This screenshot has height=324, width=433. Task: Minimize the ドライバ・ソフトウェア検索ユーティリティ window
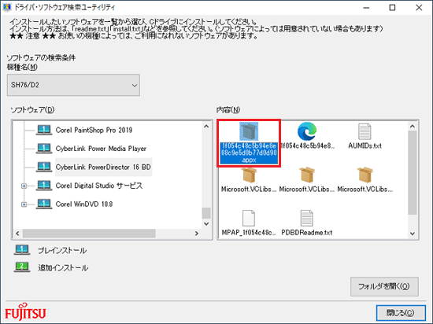[x=366, y=8]
